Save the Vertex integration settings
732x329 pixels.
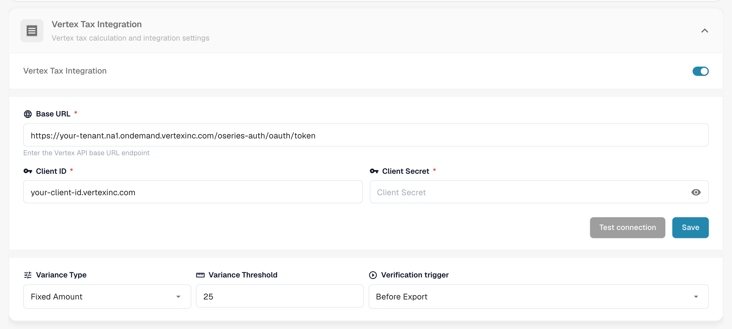pyautogui.click(x=690, y=228)
